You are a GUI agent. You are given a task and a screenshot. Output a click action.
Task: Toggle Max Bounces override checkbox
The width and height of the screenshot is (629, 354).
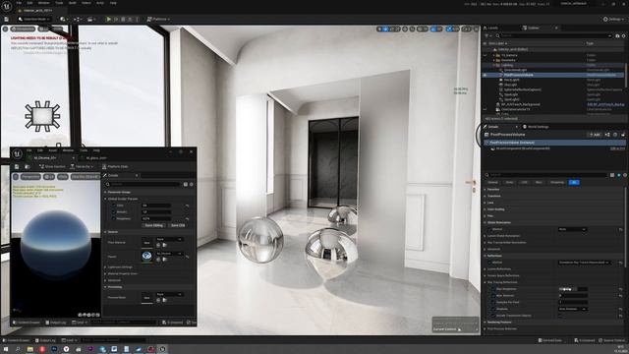pyautogui.click(x=493, y=296)
